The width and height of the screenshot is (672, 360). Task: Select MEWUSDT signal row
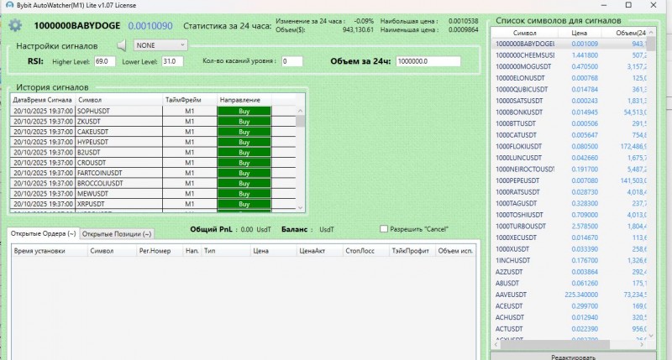pyautogui.click(x=153, y=194)
